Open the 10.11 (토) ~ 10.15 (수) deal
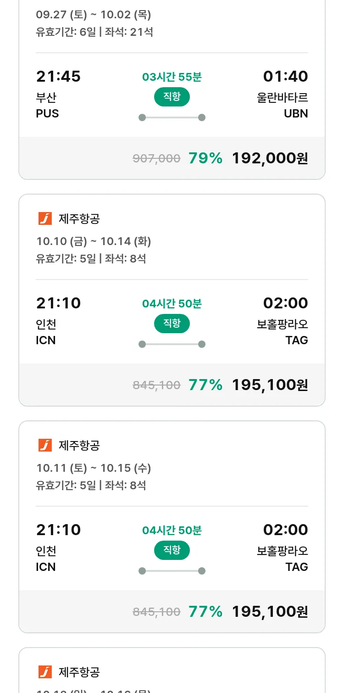This screenshot has height=693, width=344. (94, 468)
